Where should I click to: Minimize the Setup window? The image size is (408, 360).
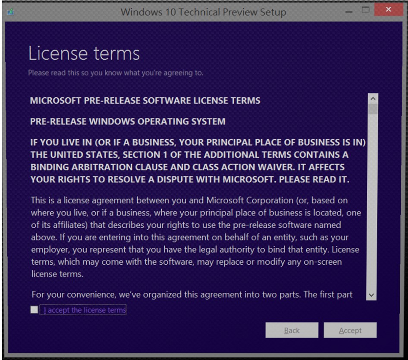(x=349, y=12)
